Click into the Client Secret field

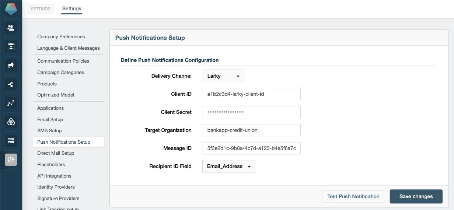tap(252, 112)
